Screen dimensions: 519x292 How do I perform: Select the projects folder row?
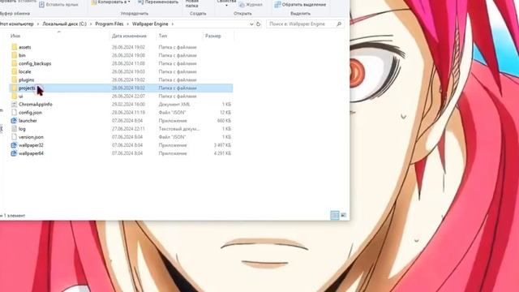pyautogui.click(x=121, y=88)
